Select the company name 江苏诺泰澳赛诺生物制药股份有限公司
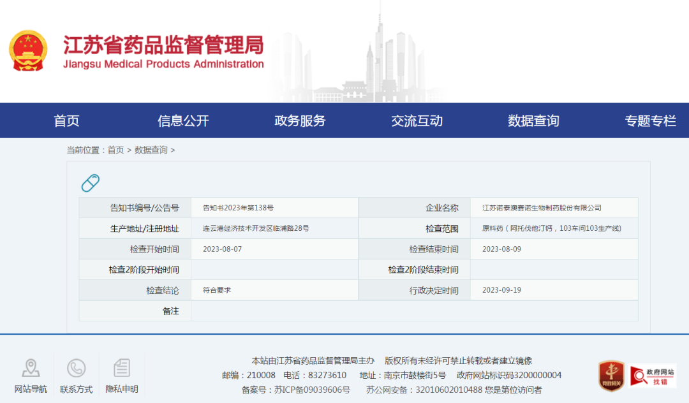This screenshot has width=689, height=403. pyautogui.click(x=542, y=208)
